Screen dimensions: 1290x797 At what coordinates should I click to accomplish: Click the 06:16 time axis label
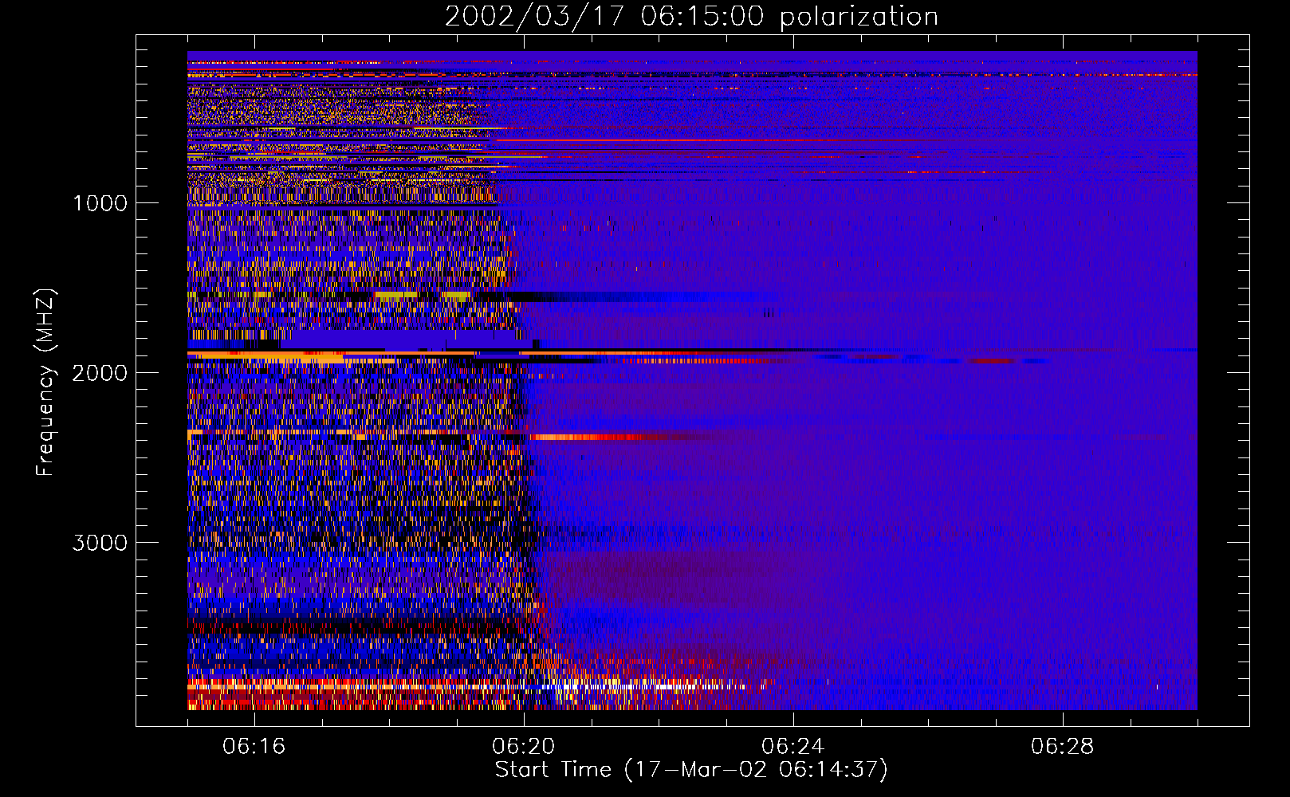[254, 747]
